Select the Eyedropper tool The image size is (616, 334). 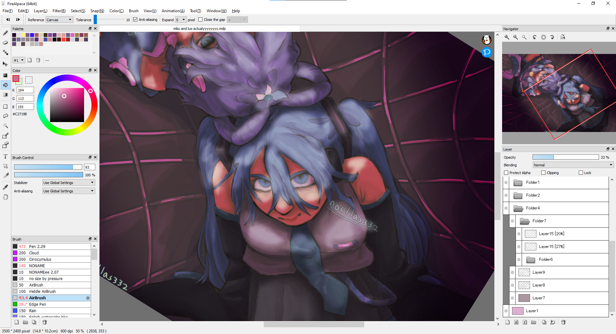tap(5, 187)
